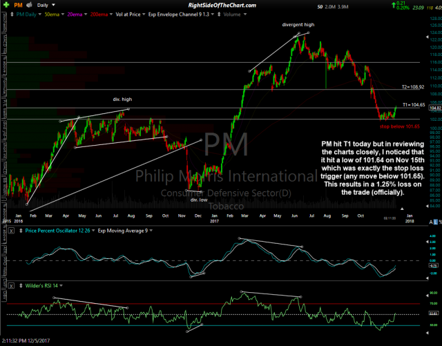Click reorder arrows beside Price Percent Oscillator
This screenshot has height=346, width=442.
click(x=21, y=231)
